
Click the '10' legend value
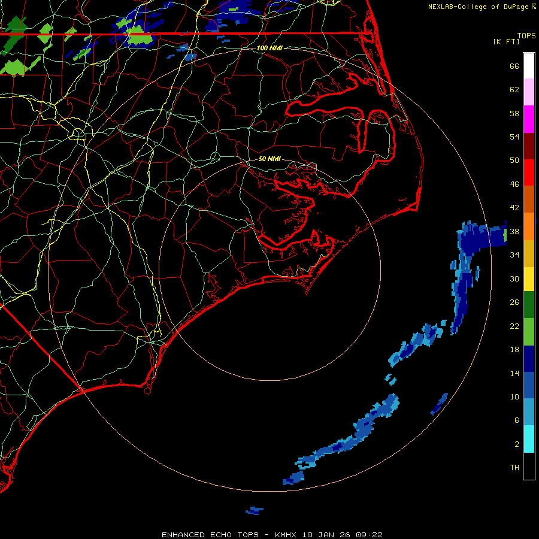click(x=514, y=397)
